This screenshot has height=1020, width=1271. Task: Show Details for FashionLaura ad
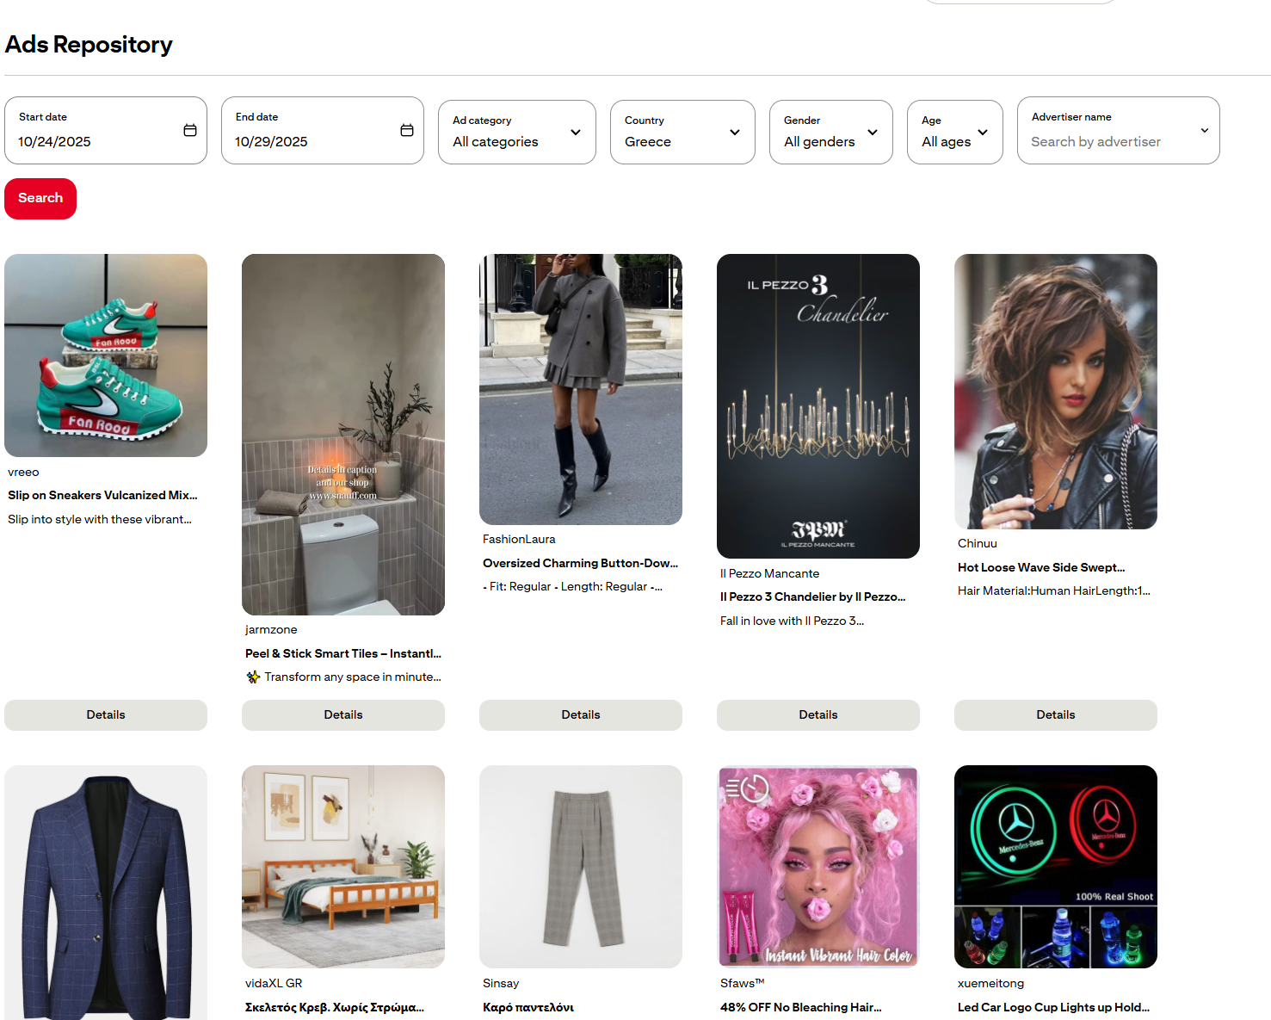tap(581, 715)
